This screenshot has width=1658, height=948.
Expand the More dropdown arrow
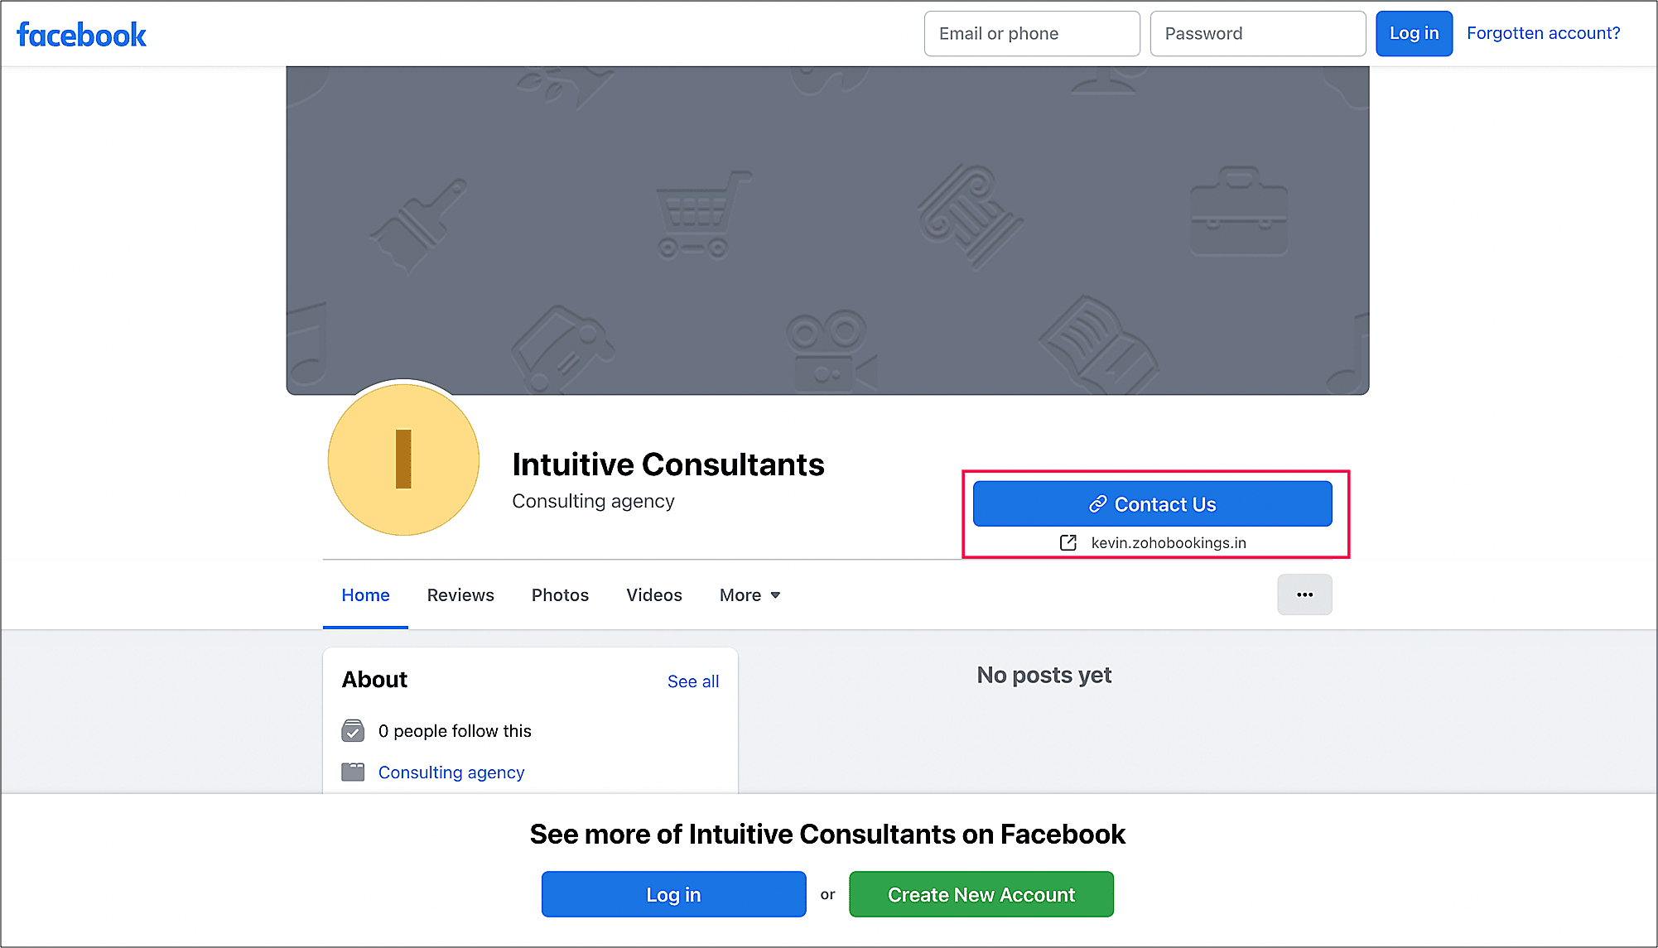775,595
